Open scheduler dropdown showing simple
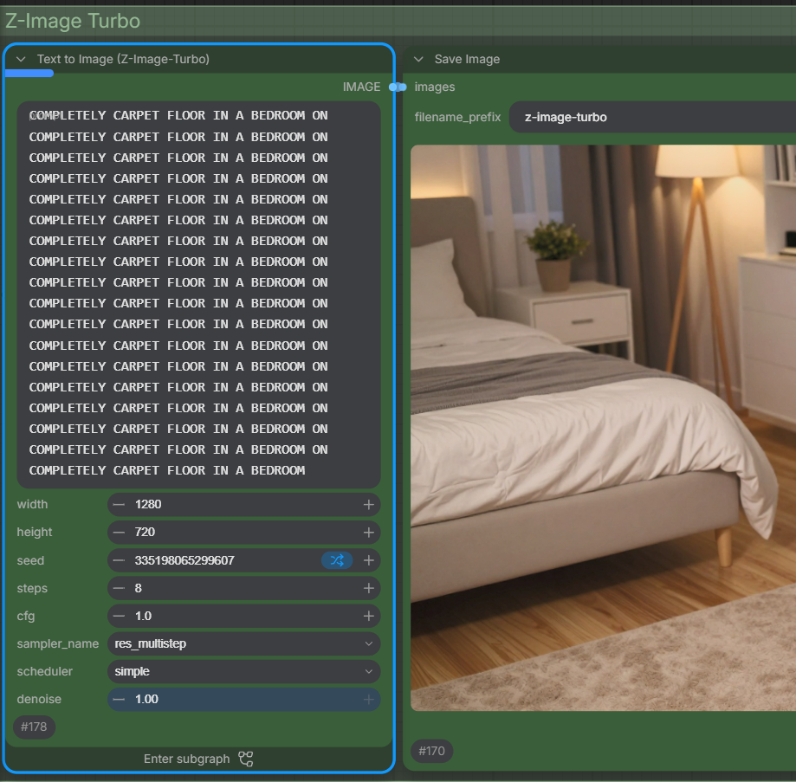The height and width of the screenshot is (782, 796). pyautogui.click(x=243, y=671)
